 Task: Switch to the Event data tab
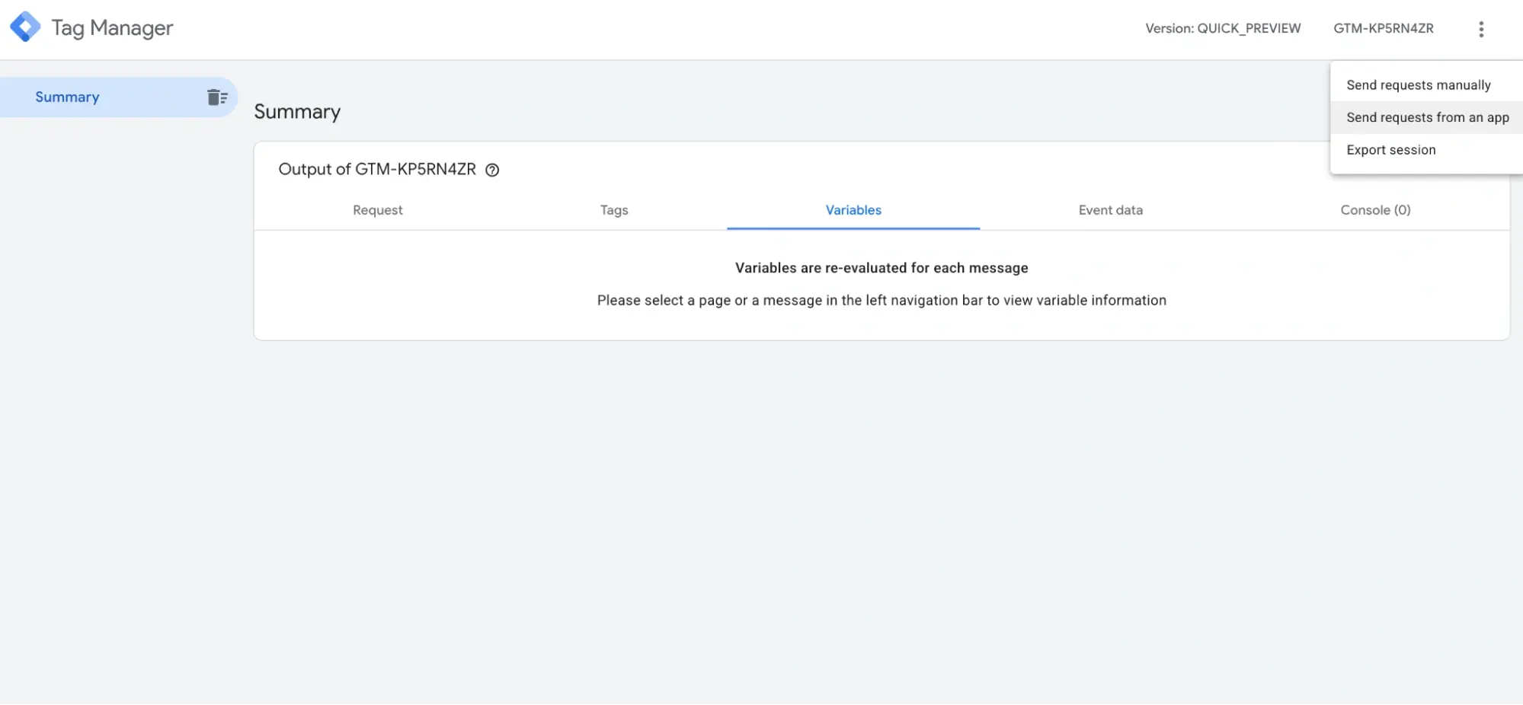pos(1111,210)
